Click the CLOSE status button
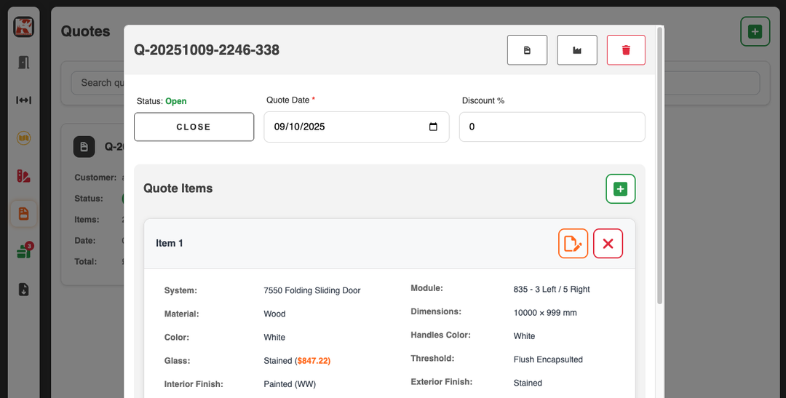This screenshot has width=786, height=398. click(194, 127)
